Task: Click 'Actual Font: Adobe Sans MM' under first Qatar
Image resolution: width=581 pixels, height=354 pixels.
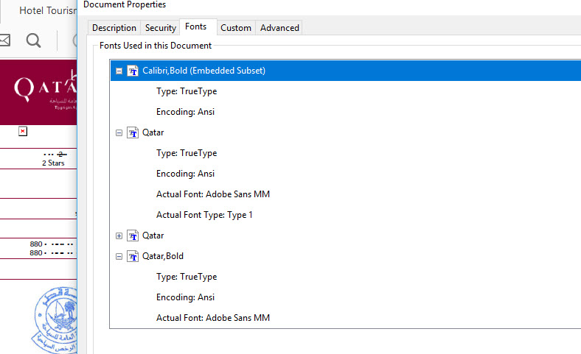Action: point(213,194)
